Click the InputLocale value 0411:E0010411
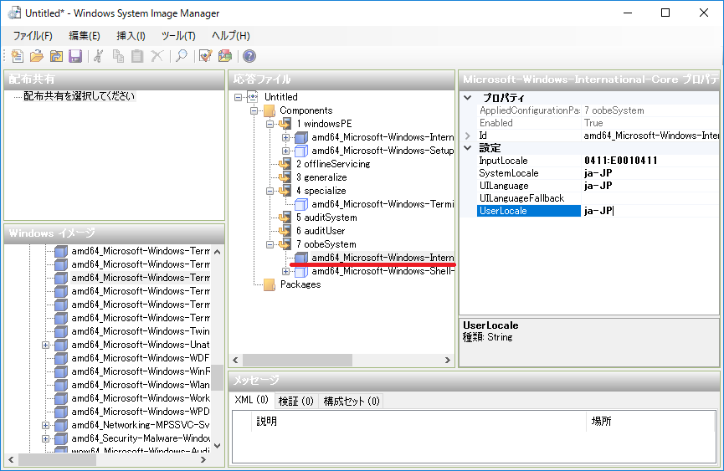The image size is (724, 471). coord(620,161)
